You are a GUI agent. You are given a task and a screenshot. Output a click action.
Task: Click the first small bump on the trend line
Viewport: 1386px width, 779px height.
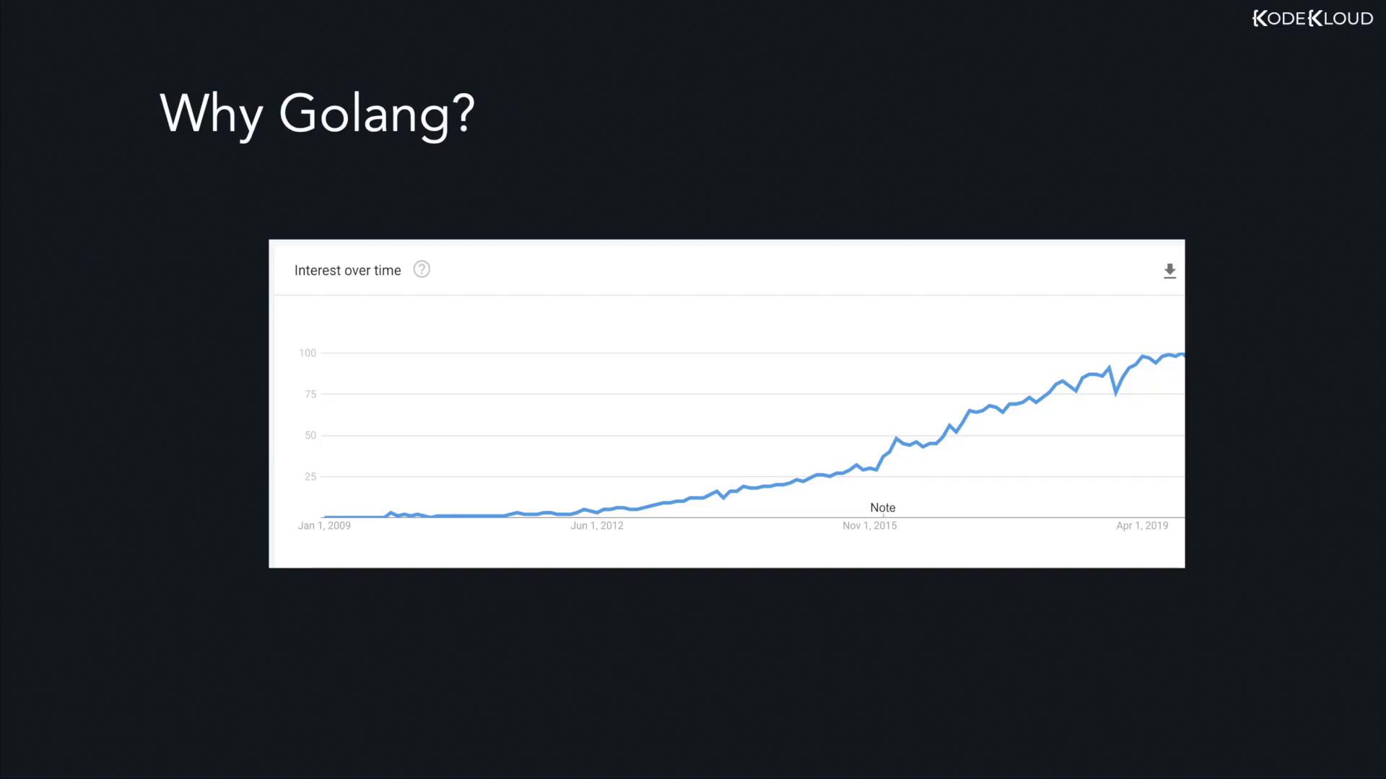pyautogui.click(x=391, y=514)
